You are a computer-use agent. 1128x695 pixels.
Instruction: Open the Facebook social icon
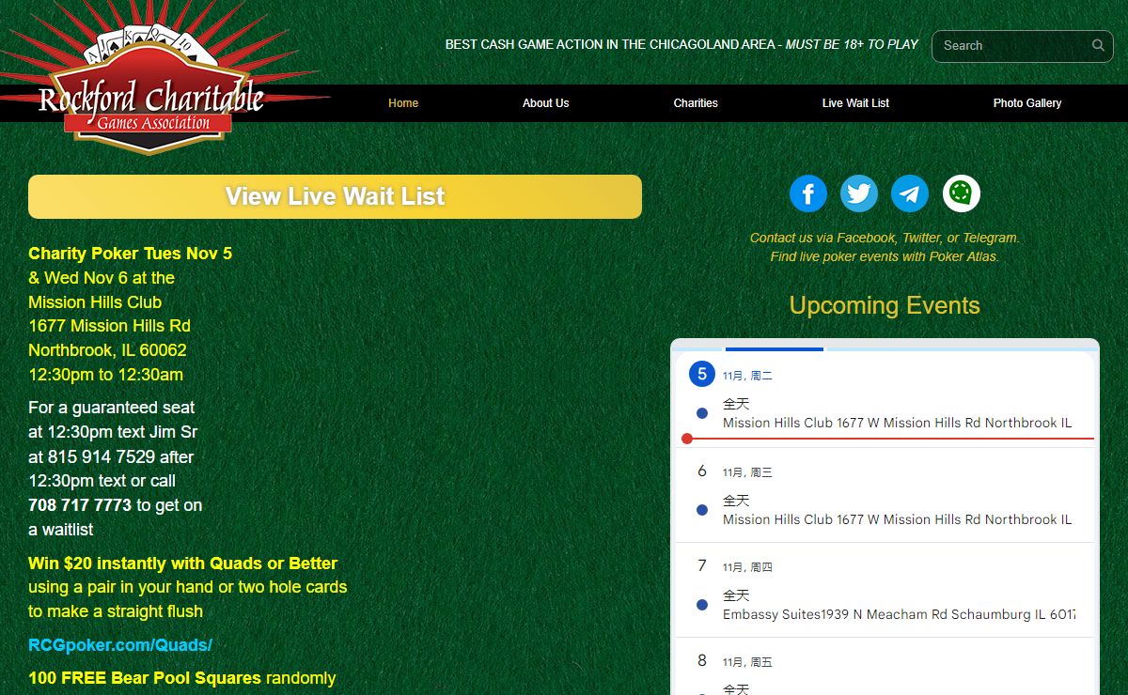click(808, 194)
